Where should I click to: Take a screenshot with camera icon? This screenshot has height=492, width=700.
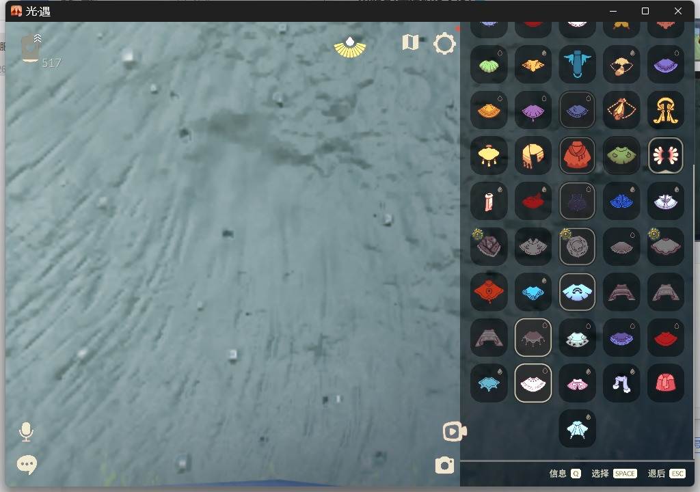tap(444, 465)
